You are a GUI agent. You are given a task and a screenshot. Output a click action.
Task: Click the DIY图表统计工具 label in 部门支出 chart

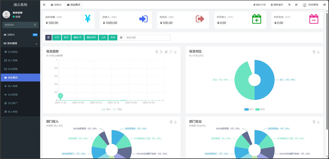(x=291, y=139)
